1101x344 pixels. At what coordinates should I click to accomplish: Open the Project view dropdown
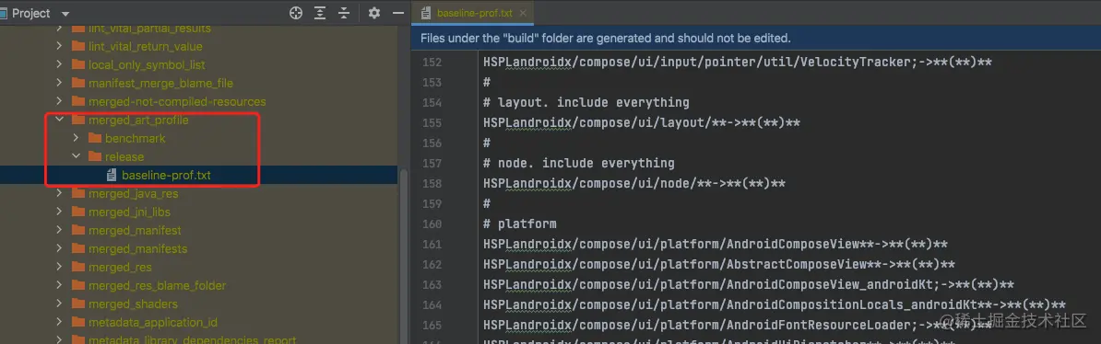click(x=65, y=13)
